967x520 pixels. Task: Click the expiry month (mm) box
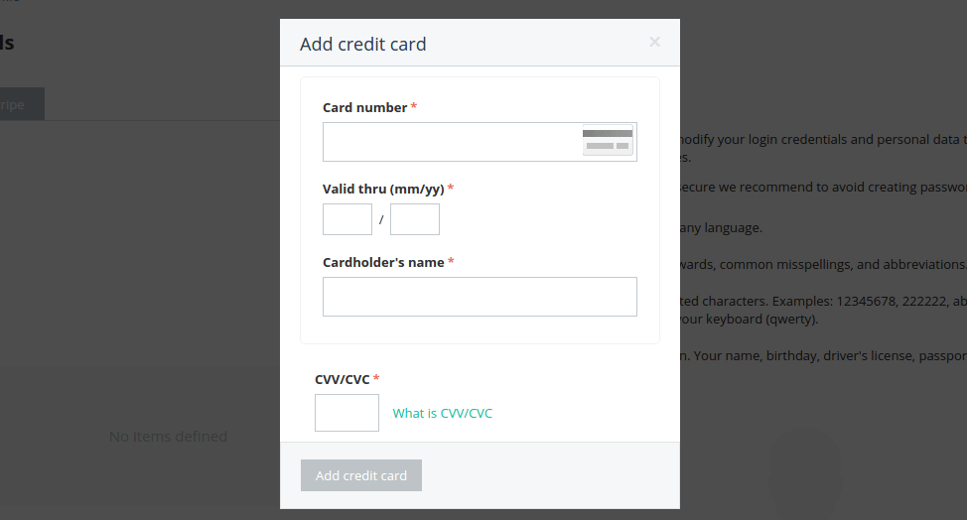(x=346, y=219)
